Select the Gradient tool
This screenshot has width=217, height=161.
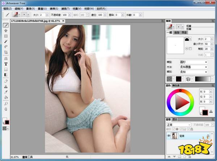pos(6,75)
